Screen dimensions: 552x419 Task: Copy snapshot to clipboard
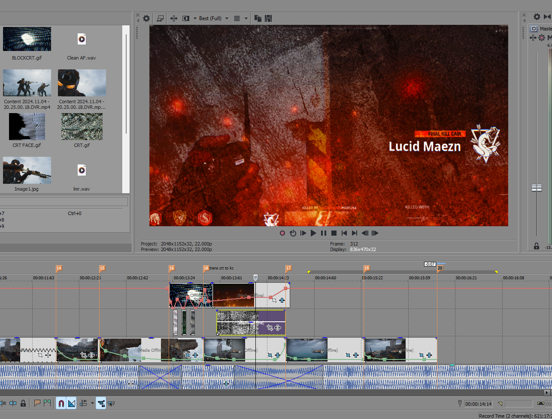258,18
